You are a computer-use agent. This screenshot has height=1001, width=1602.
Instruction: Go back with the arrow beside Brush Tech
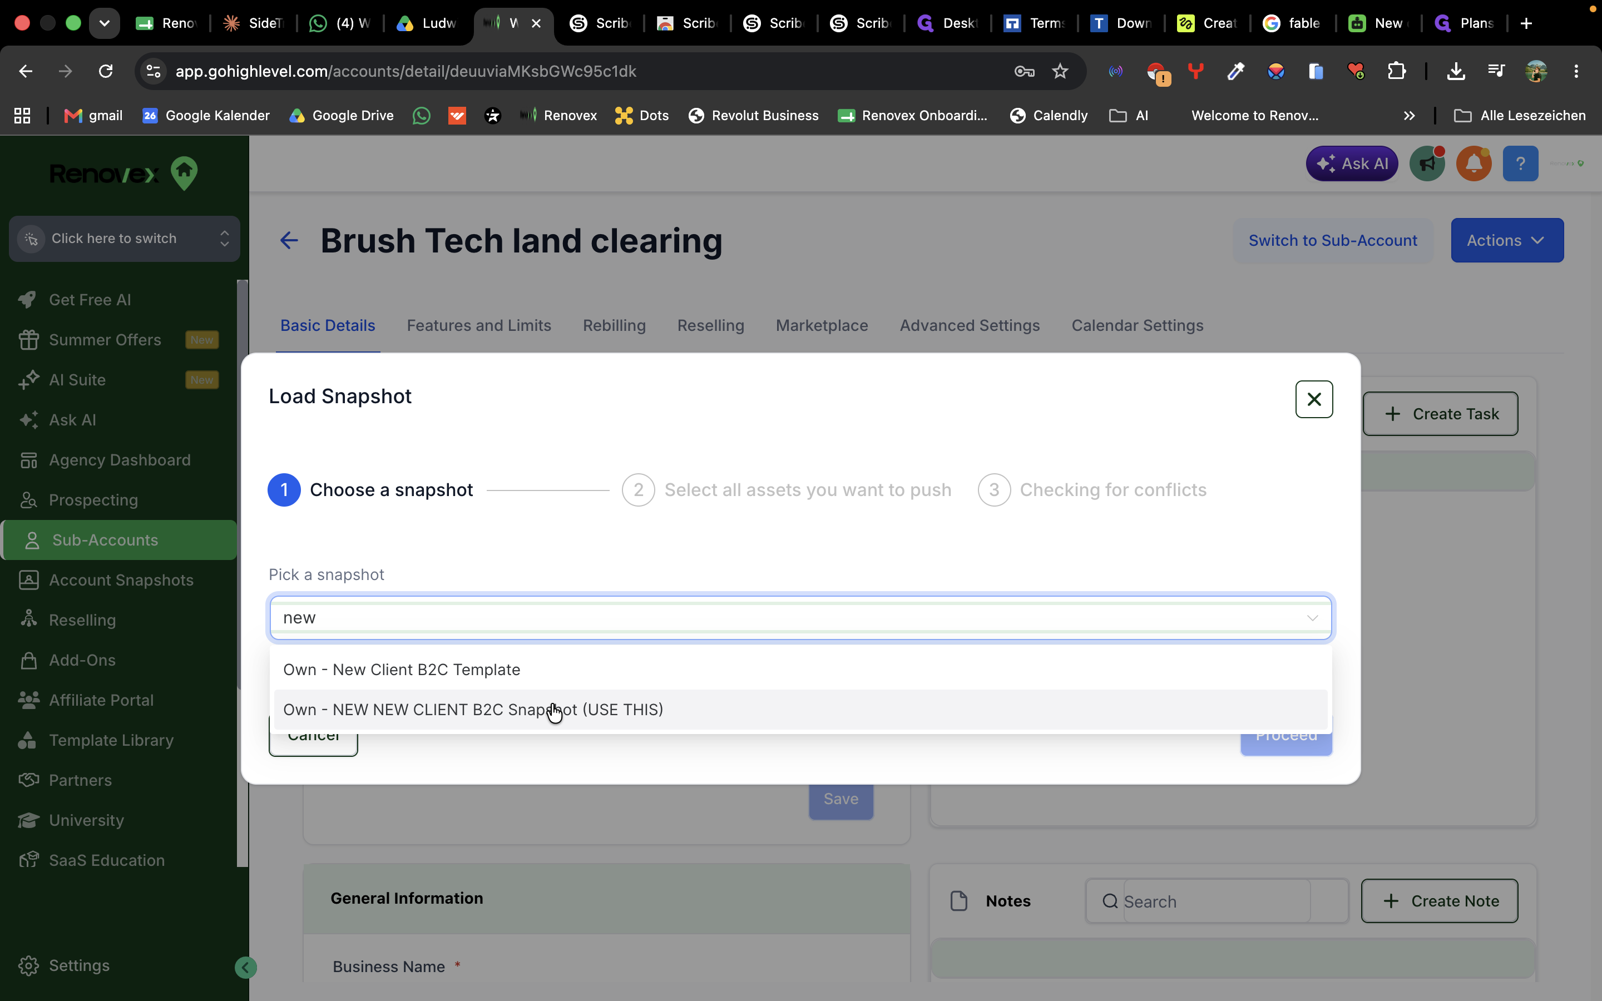point(289,240)
